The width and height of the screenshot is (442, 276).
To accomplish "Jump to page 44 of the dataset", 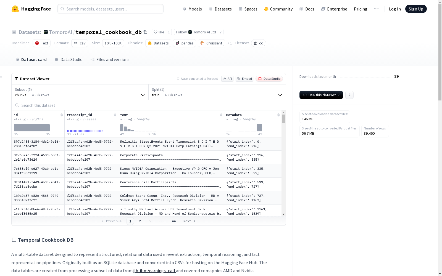I will click(x=174, y=221).
